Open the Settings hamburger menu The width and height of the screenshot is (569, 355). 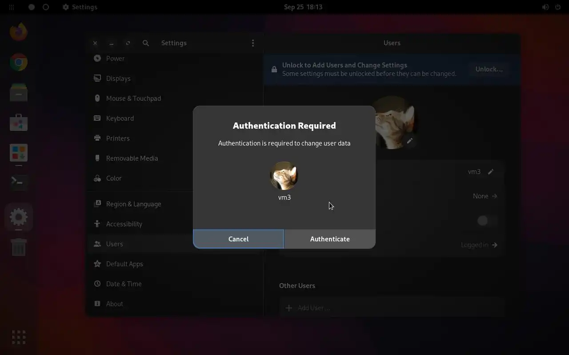coord(253,43)
